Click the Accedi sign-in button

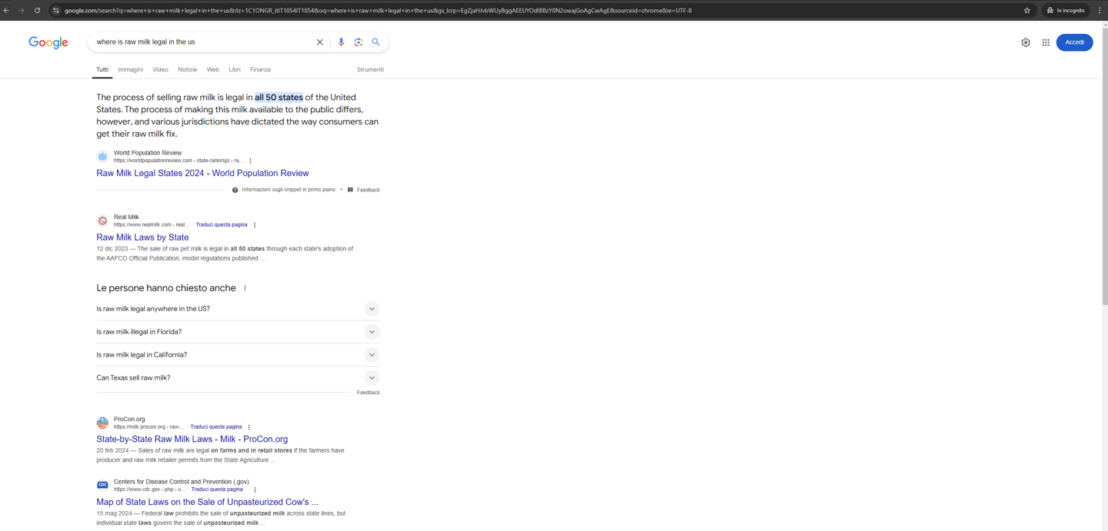pyautogui.click(x=1074, y=42)
